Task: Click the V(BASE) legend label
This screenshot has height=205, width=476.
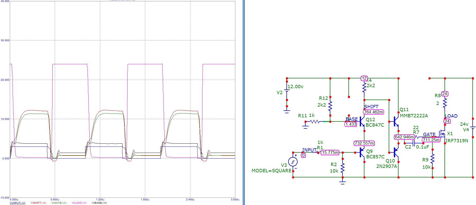Action: [x=99, y=203]
